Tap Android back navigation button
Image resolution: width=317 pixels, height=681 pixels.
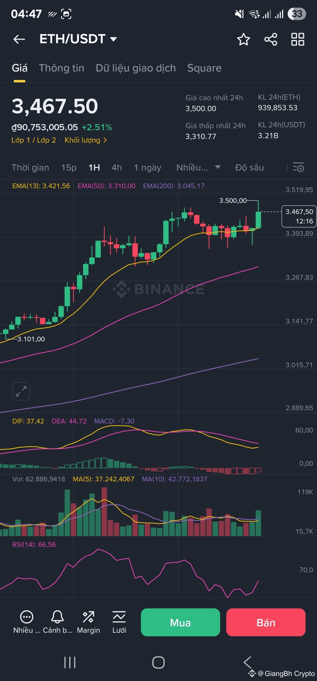(x=247, y=662)
